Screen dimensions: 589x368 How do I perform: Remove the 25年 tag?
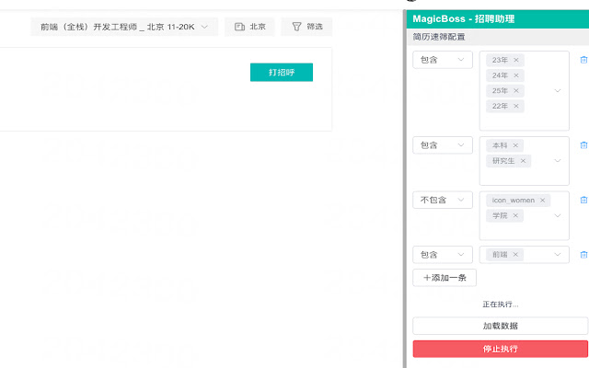(x=516, y=91)
